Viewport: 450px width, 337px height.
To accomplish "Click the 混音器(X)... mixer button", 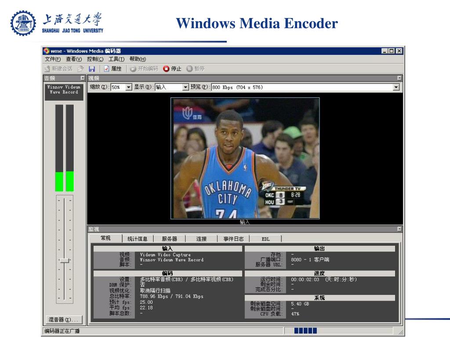I will pos(64,319).
